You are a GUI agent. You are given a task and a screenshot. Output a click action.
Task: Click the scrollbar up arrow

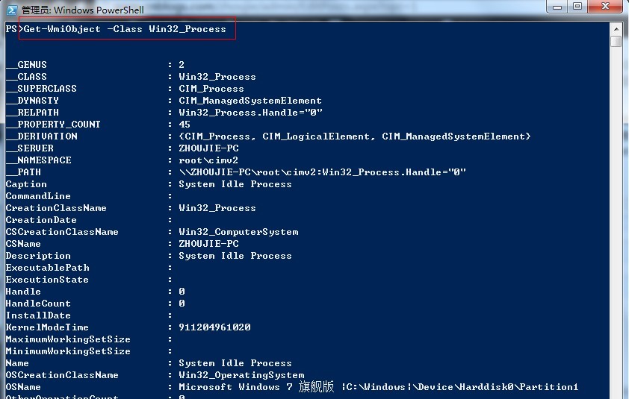(x=616, y=29)
